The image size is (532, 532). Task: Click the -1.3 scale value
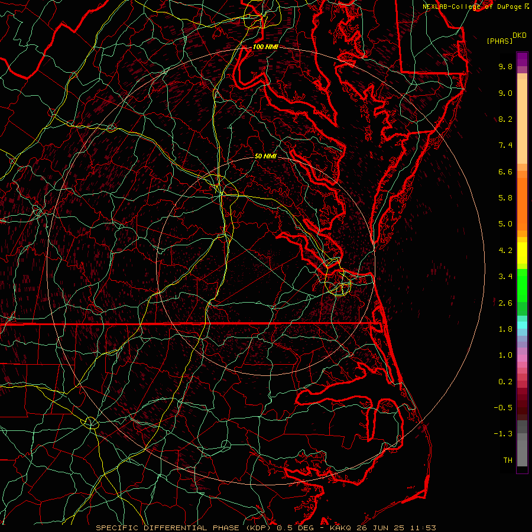503,434
